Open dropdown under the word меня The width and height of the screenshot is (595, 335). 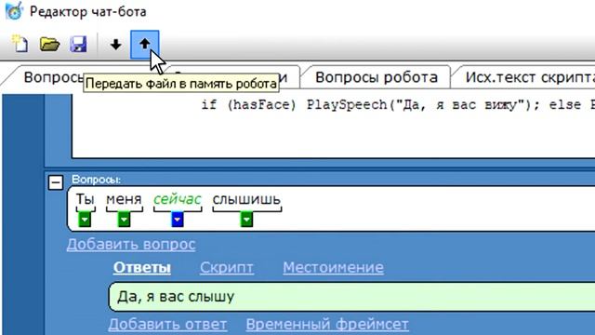coord(124,220)
